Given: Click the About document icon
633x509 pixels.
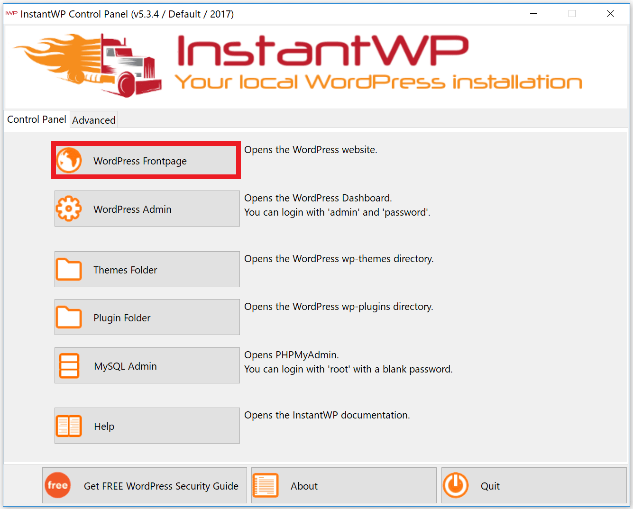Looking at the screenshot, I should (x=266, y=485).
